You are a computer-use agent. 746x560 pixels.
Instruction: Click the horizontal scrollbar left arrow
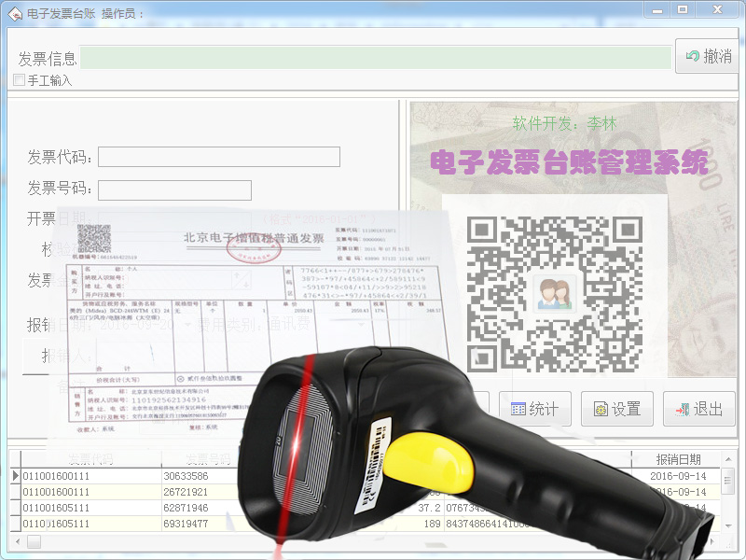point(18,541)
